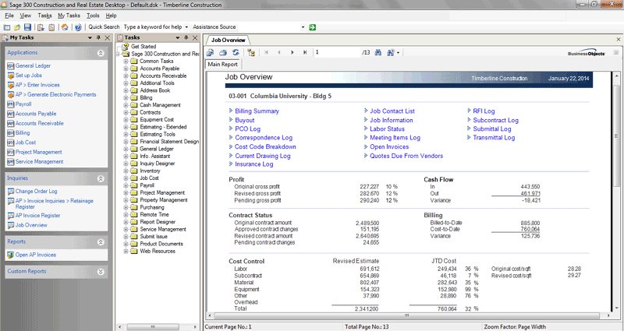Image resolution: width=624 pixels, height=331 pixels.
Task: Open the File menu
Action: point(9,16)
